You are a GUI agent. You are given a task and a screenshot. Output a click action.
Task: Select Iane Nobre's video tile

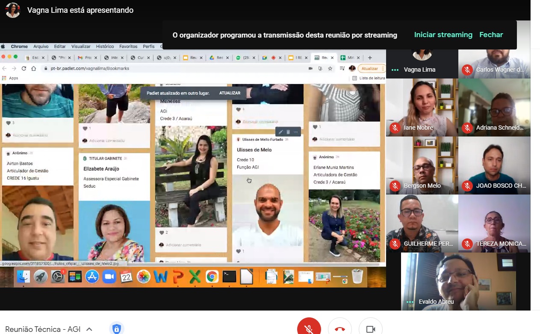pyautogui.click(x=422, y=107)
